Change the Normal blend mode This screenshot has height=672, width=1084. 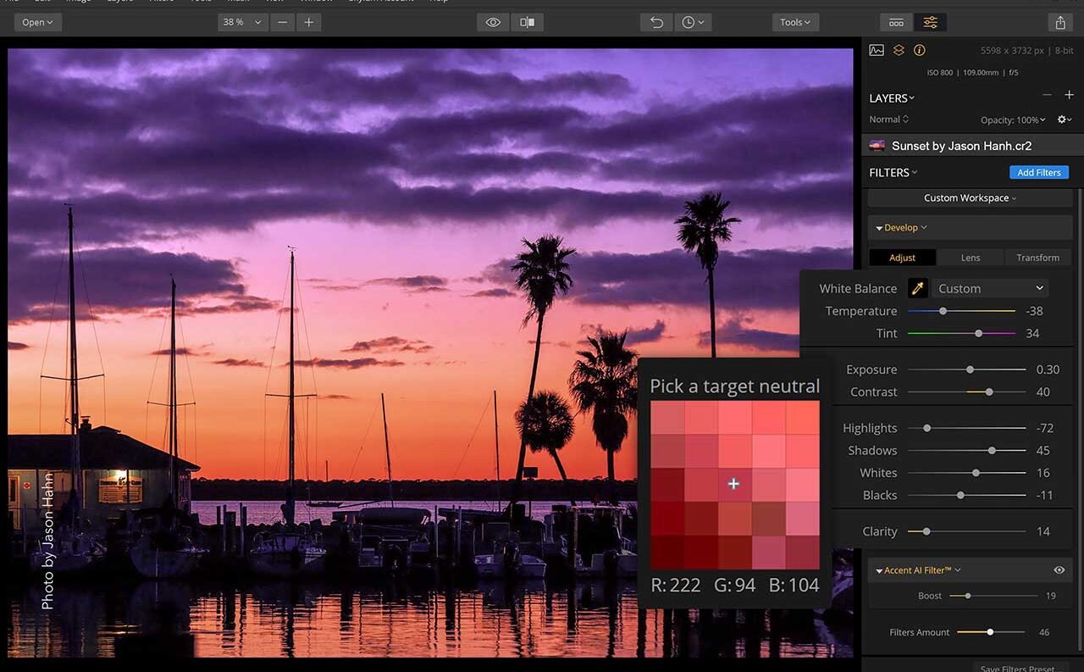point(888,119)
